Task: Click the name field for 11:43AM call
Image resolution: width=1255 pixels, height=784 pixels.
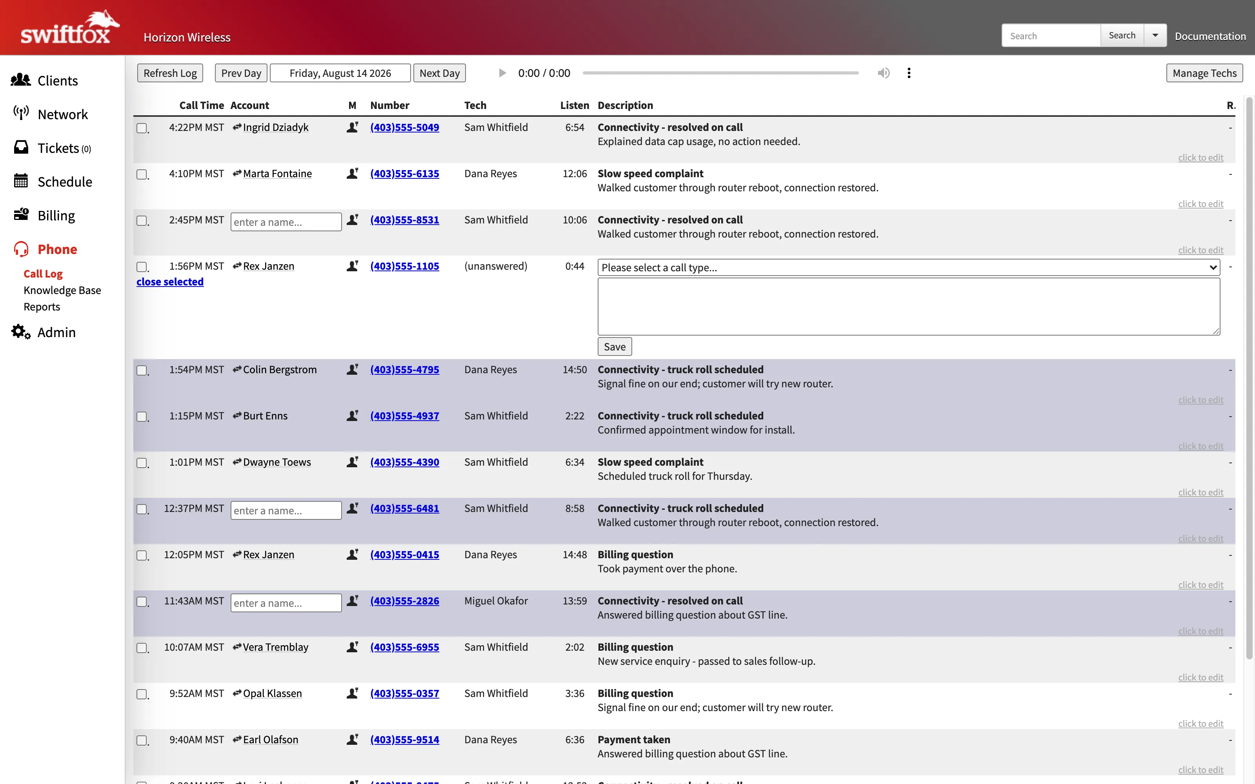Action: [x=286, y=603]
